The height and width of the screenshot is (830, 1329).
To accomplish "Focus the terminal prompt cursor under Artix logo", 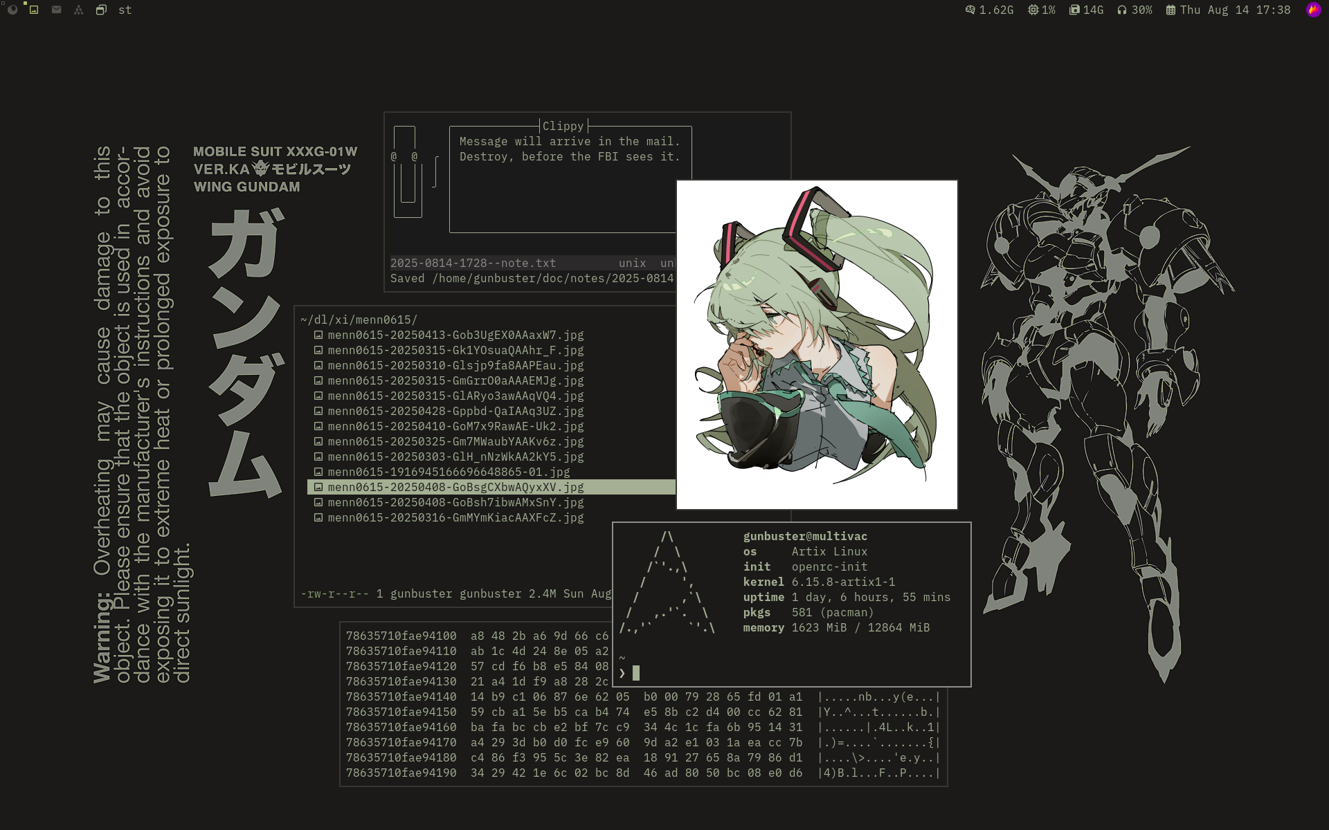I will click(635, 673).
